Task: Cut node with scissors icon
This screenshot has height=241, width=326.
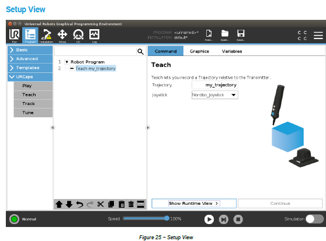Action: pyautogui.click(x=100, y=204)
